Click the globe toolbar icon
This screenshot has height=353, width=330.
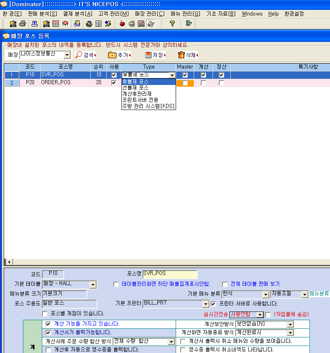(x=89, y=24)
